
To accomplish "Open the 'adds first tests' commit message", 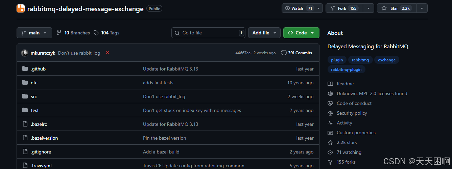I will coord(158,83).
